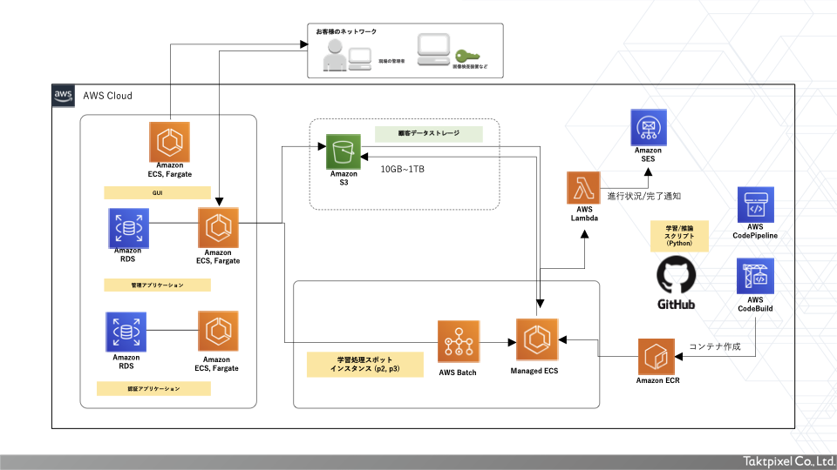Select ECS Fargate icon connected to upper RDS
Image resolution: width=837 pixels, height=470 pixels.
coord(218,228)
